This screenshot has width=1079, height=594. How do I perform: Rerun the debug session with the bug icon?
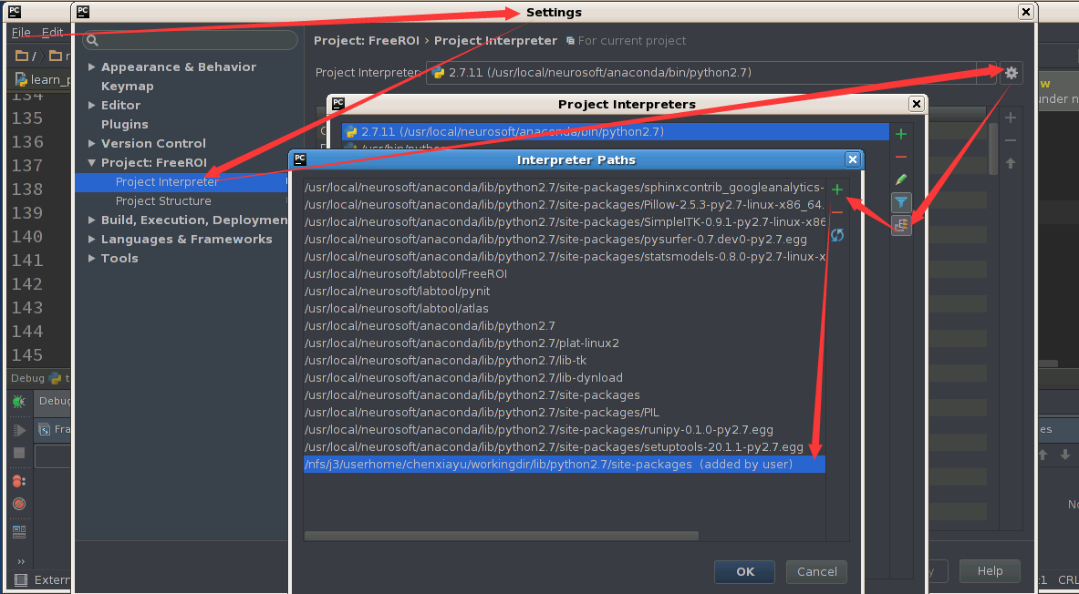pyautogui.click(x=18, y=402)
